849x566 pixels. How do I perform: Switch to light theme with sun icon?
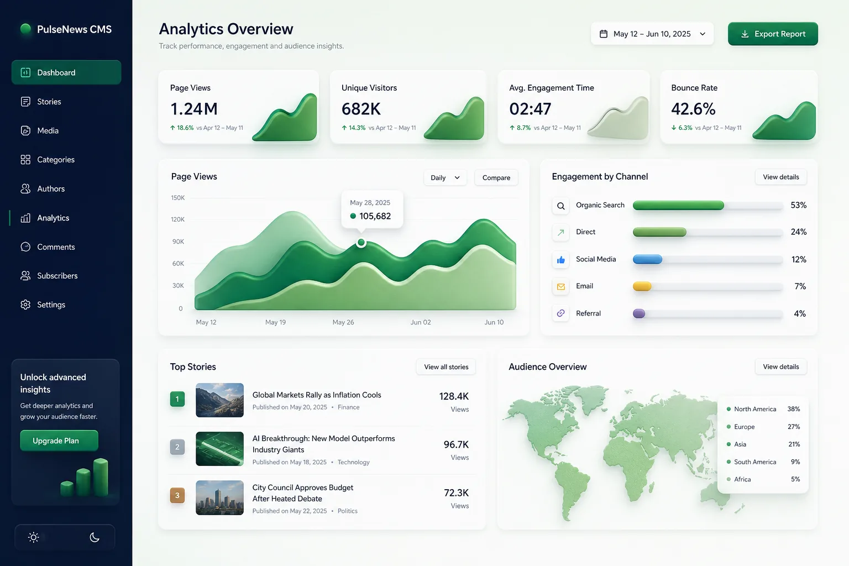pos(34,537)
